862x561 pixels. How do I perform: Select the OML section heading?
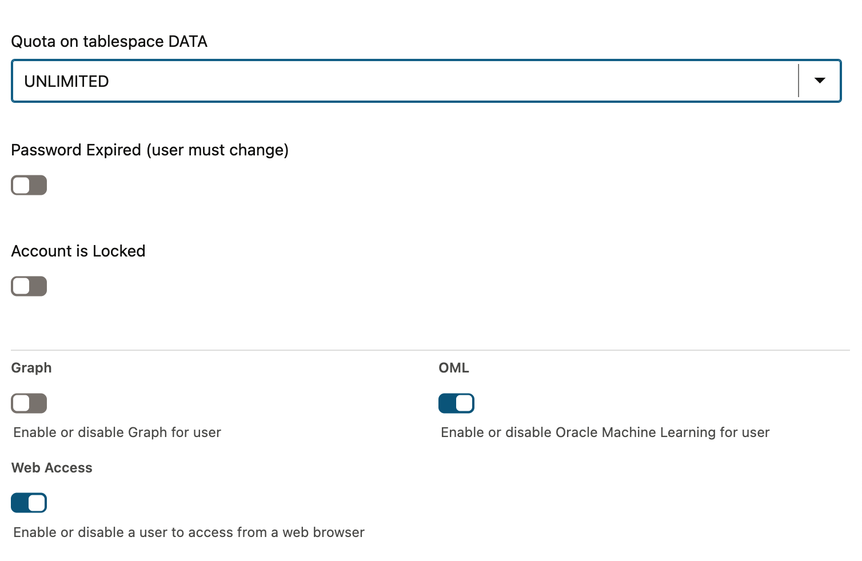(x=454, y=368)
